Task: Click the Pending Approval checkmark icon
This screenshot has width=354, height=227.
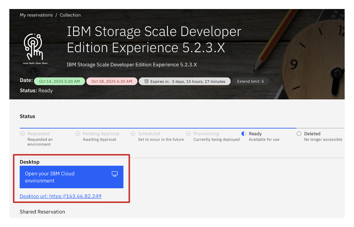Action: pos(78,134)
